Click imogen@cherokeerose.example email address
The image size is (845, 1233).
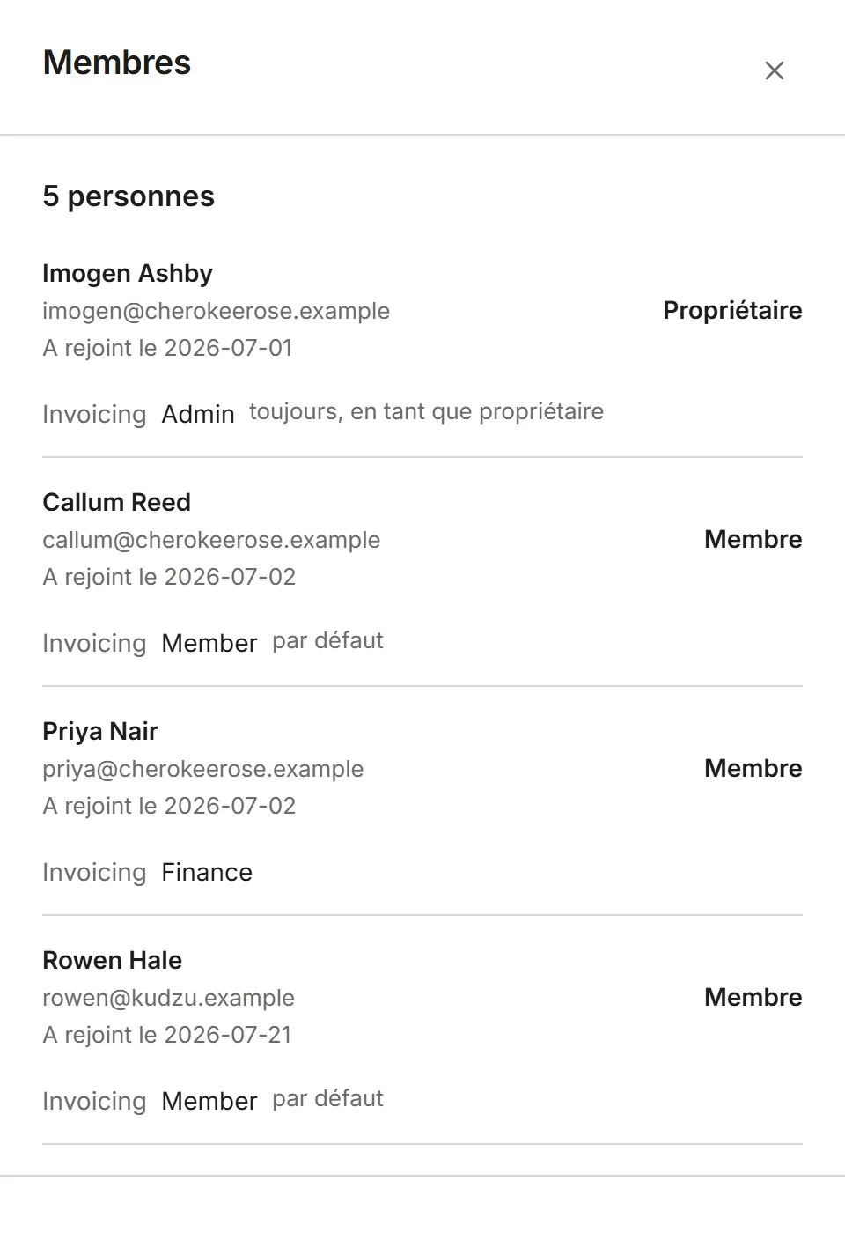tap(216, 311)
